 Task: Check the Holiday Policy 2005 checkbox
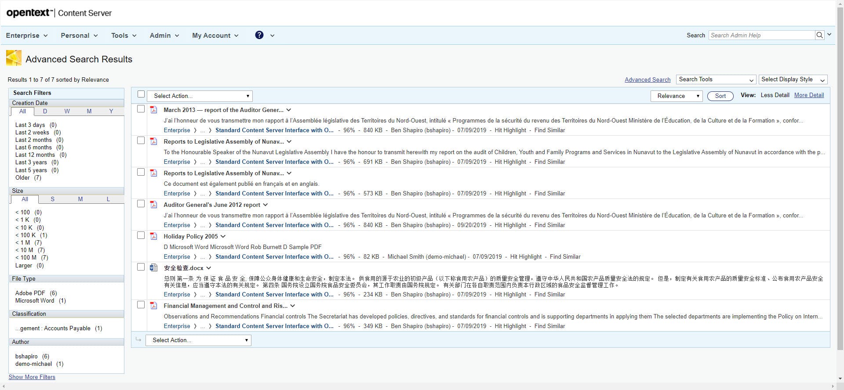(141, 235)
